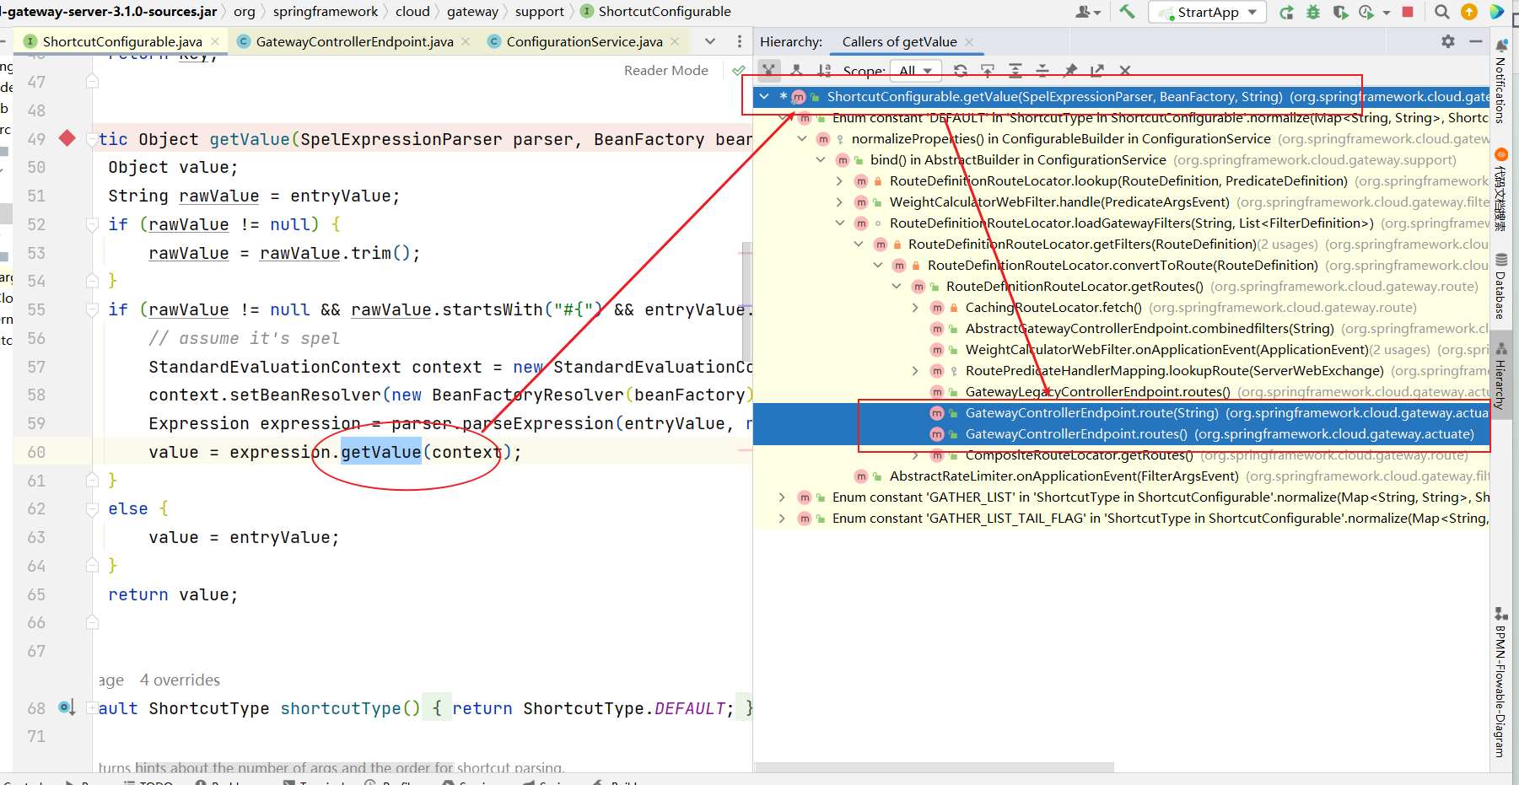1519x785 pixels.
Task: Hide the Hierarchy tool window
Action: (x=1475, y=41)
